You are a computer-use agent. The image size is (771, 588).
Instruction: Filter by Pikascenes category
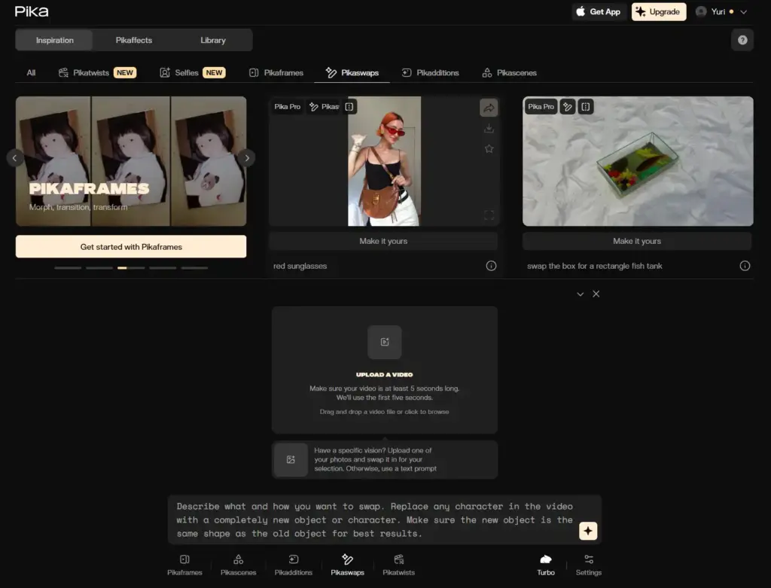point(509,73)
